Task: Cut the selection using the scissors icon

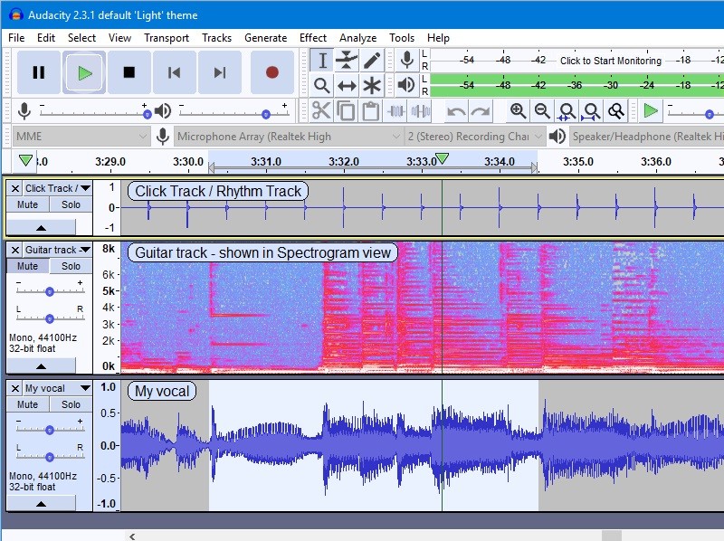Action: (321, 111)
